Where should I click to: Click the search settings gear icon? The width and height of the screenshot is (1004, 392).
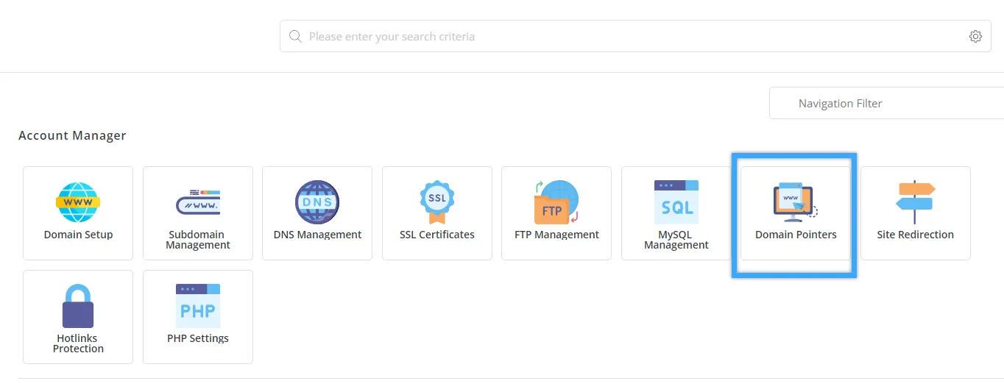[975, 37]
